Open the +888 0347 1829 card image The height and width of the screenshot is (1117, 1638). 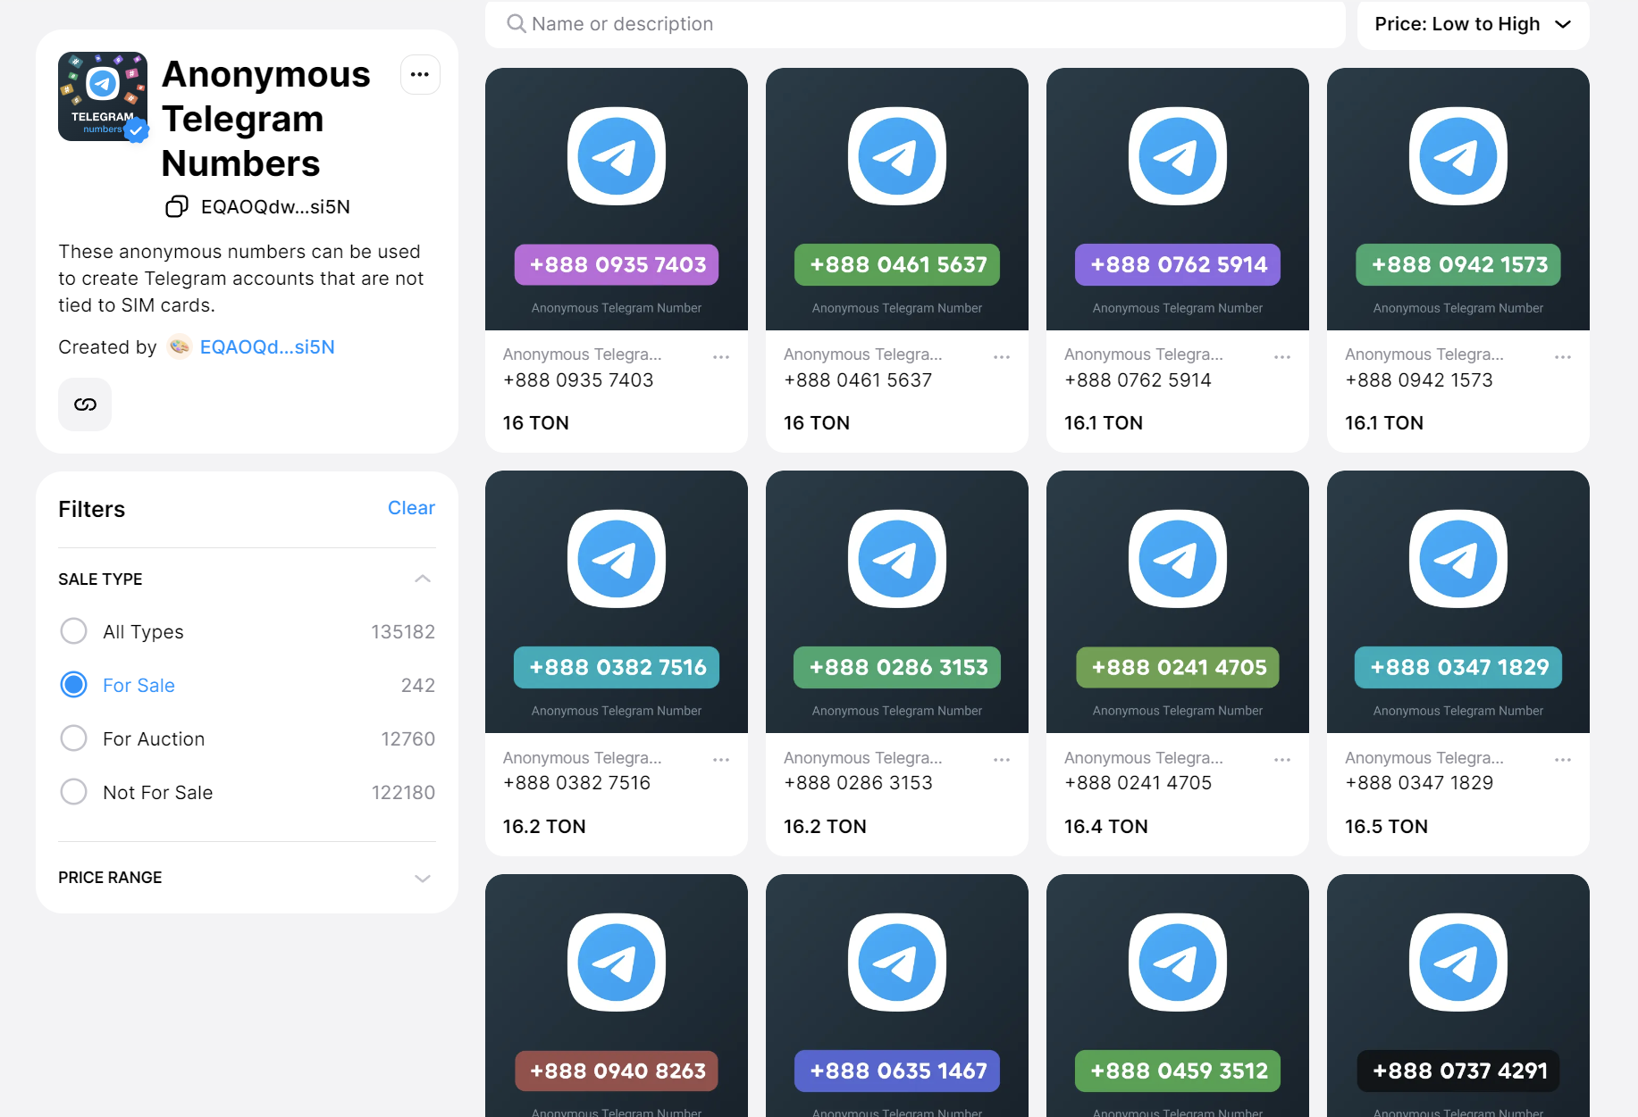1458,602
